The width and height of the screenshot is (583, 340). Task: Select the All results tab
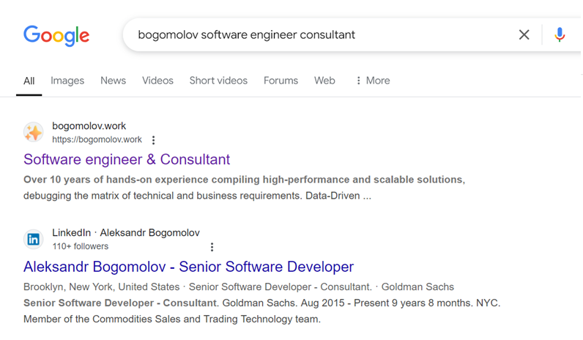pos(29,81)
